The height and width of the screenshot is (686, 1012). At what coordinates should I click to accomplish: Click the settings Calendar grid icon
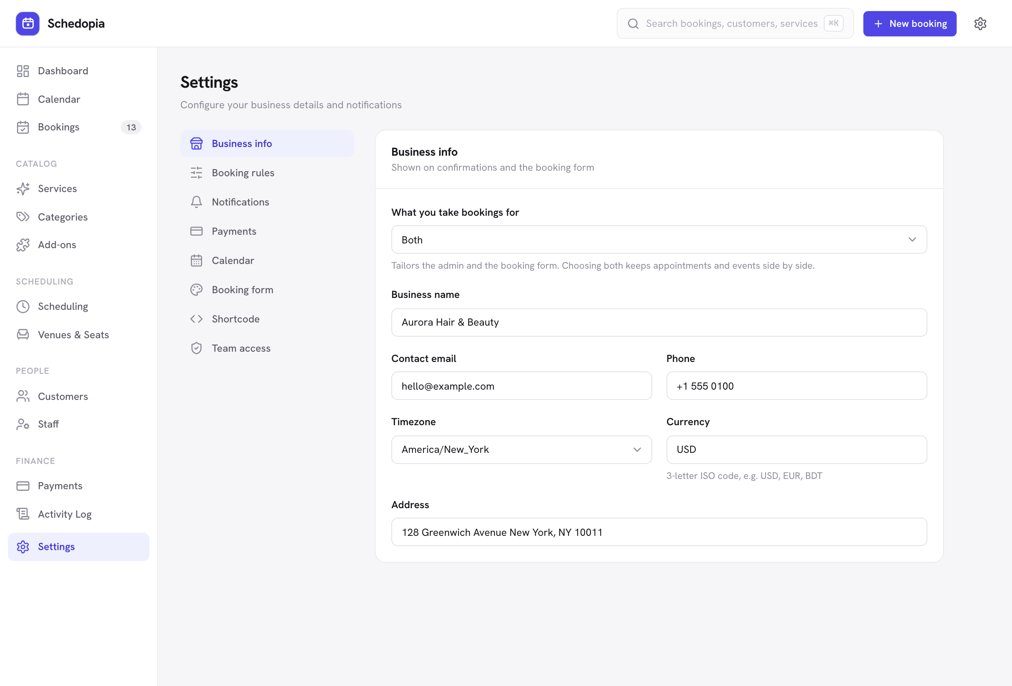196,260
